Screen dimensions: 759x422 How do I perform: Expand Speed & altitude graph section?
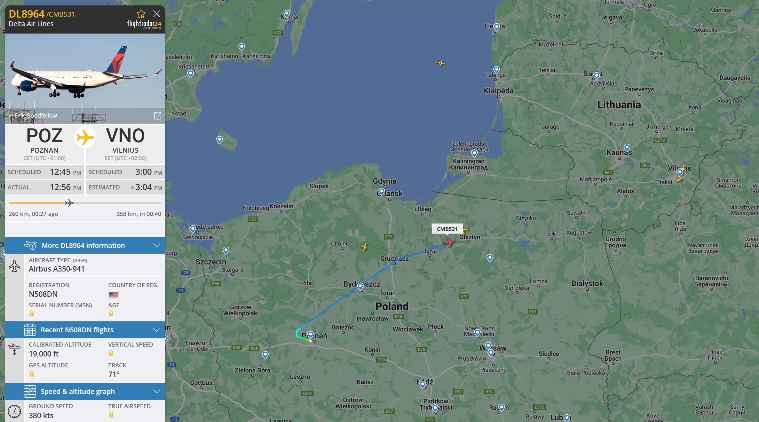click(85, 391)
